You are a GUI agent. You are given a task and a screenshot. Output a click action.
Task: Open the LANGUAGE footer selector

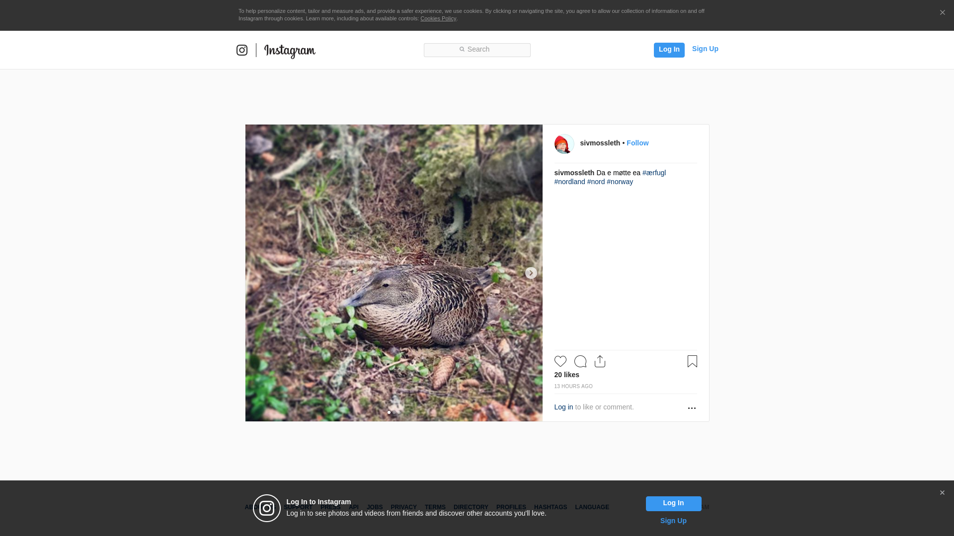pyautogui.click(x=592, y=507)
